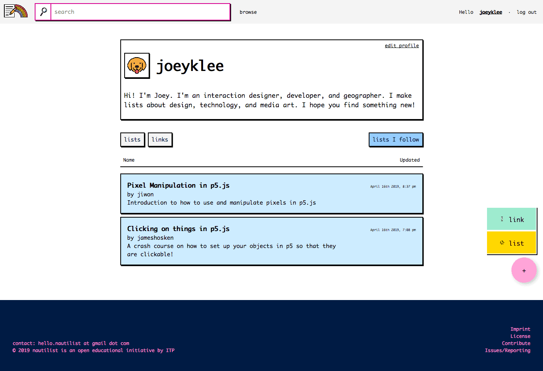Viewport: 543px width, 371px height.
Task: Open joeyklee username link in header
Action: [491, 12]
